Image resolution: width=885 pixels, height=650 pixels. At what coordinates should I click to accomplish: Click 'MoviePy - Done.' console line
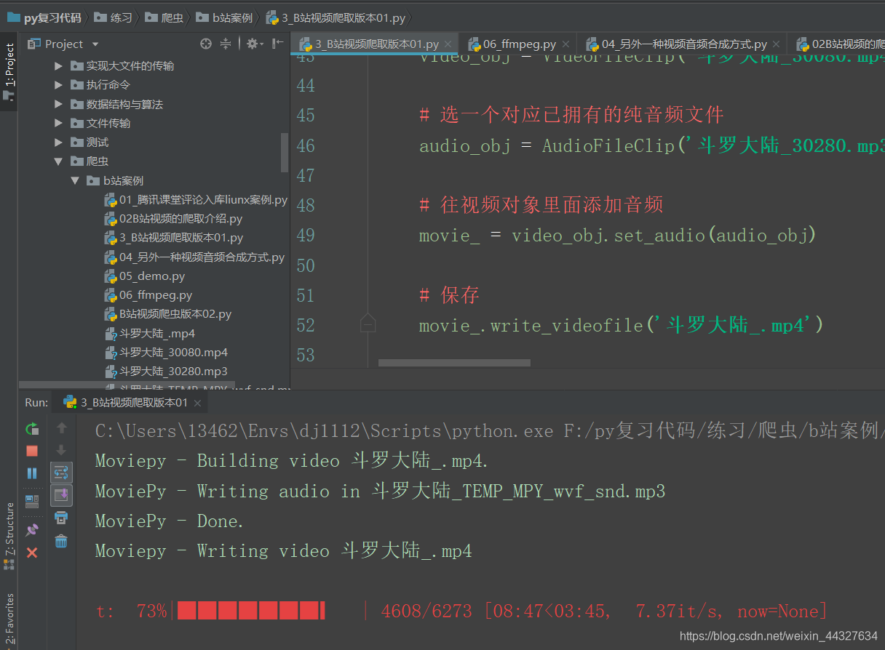pos(169,521)
